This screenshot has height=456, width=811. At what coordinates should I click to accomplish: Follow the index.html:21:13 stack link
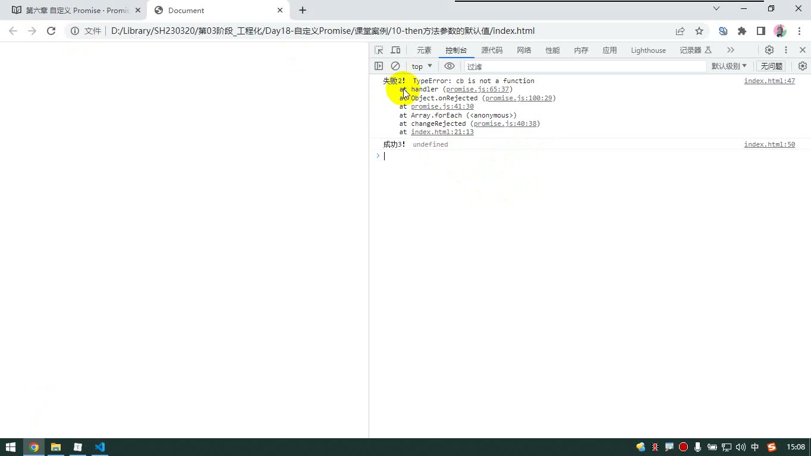[x=442, y=132]
